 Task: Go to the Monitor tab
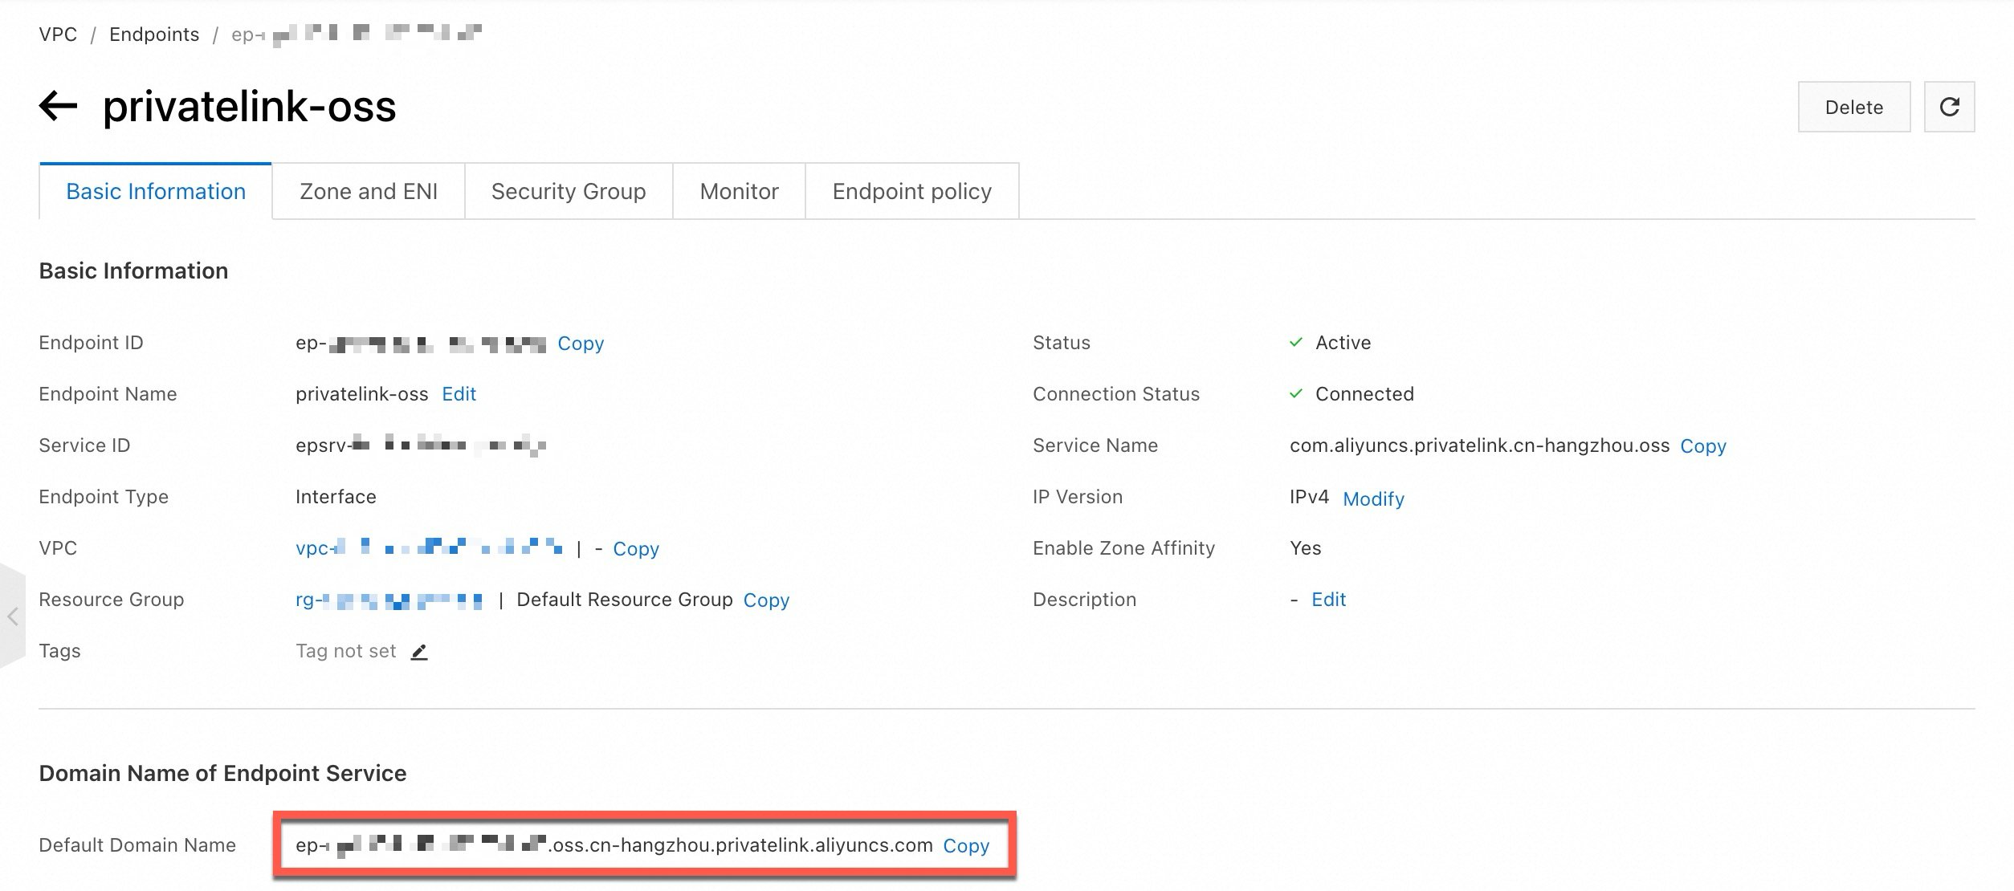(x=739, y=192)
